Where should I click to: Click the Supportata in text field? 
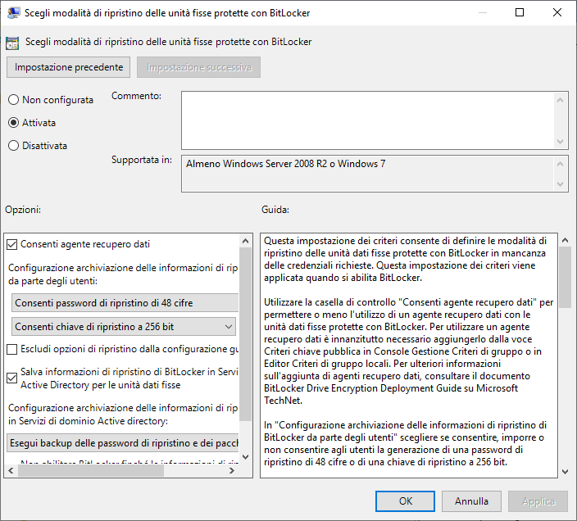[x=368, y=174]
